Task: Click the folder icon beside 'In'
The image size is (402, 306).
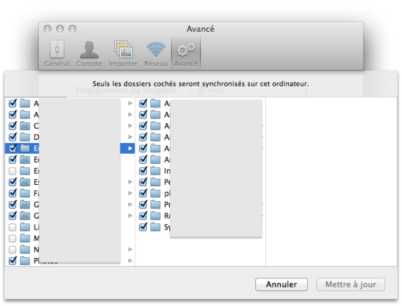Action: point(156,171)
